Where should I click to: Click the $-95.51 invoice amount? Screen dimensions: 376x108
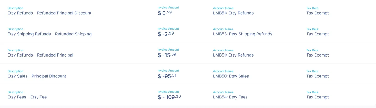click(167, 76)
